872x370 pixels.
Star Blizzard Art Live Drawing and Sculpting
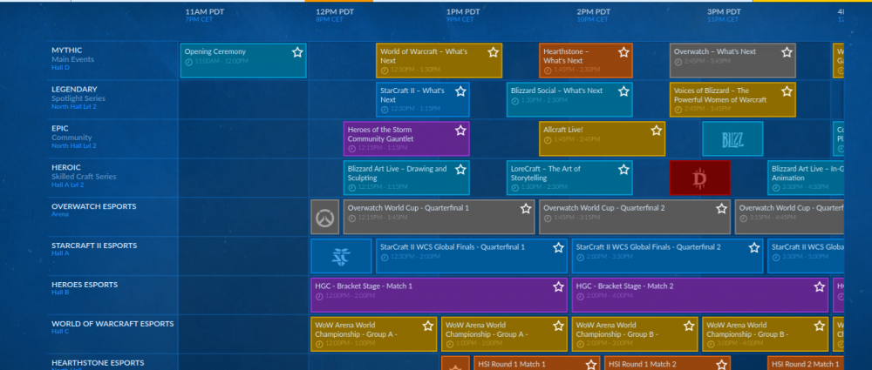coord(460,170)
